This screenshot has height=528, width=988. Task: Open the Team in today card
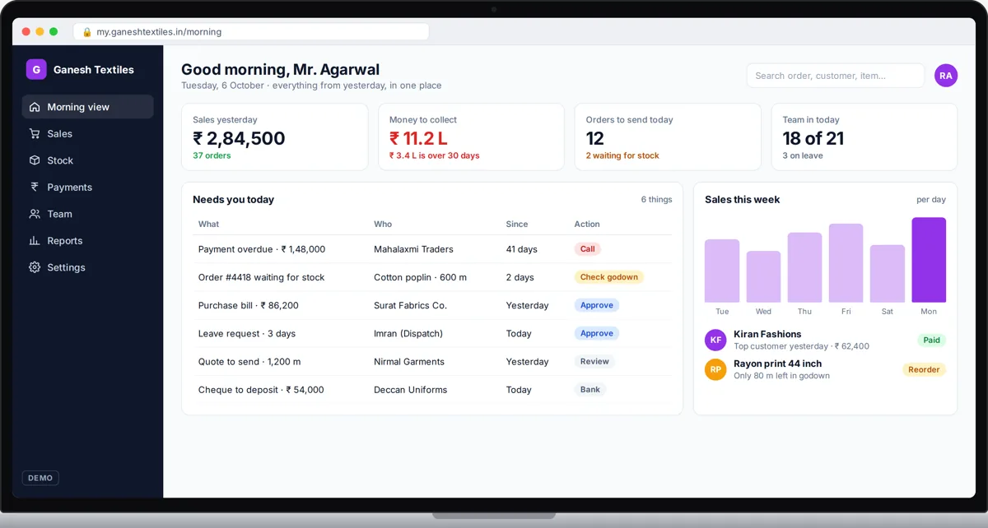[x=864, y=137]
